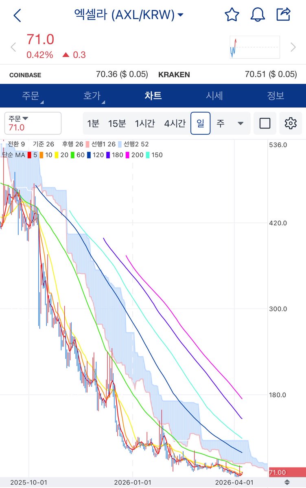Click the red 71.00 price tag on axis
306x488 pixels.
click(x=287, y=472)
